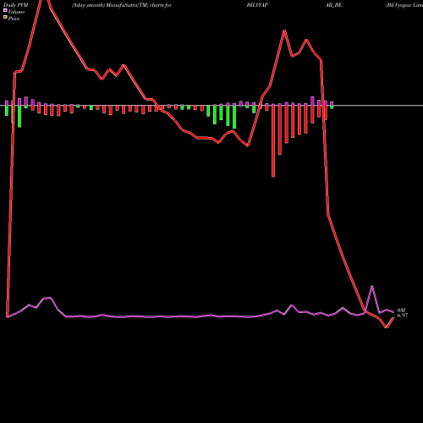The width and height of the screenshot is (423, 423).
Task: Click the '0M' volume value label
Action: (401, 310)
